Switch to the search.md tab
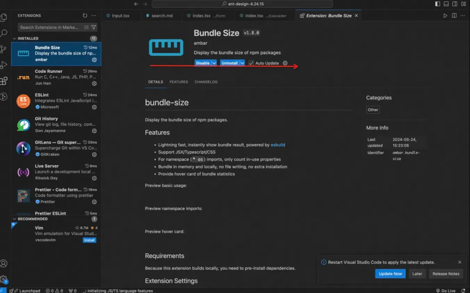 click(x=162, y=16)
